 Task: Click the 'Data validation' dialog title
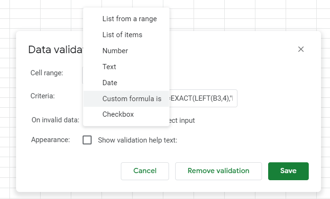pyautogui.click(x=55, y=50)
